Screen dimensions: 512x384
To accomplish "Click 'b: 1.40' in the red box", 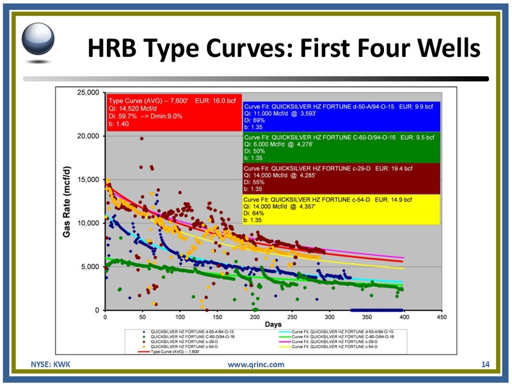I will click(118, 124).
